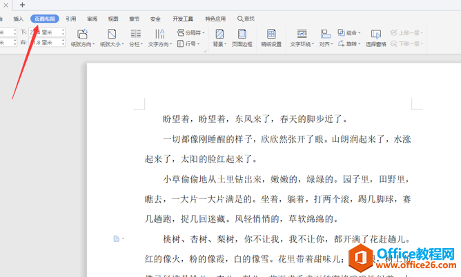Open the 审阅 tab

[x=92, y=19]
